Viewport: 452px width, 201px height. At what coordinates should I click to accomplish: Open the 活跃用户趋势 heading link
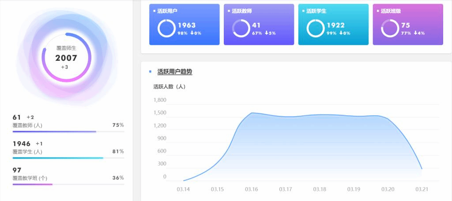point(175,71)
